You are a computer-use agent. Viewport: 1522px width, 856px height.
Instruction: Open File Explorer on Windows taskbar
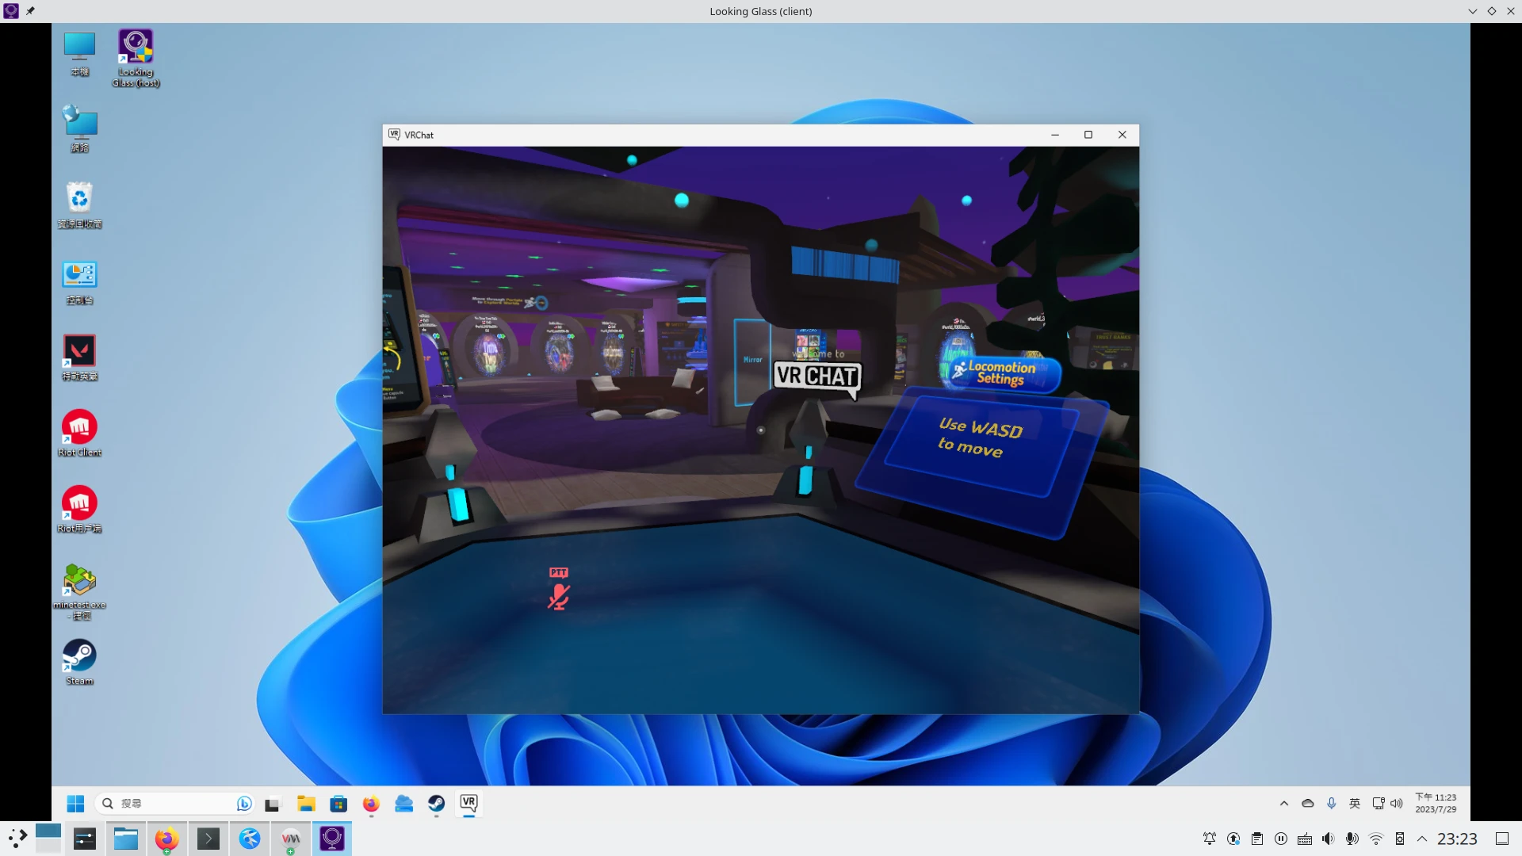click(306, 804)
